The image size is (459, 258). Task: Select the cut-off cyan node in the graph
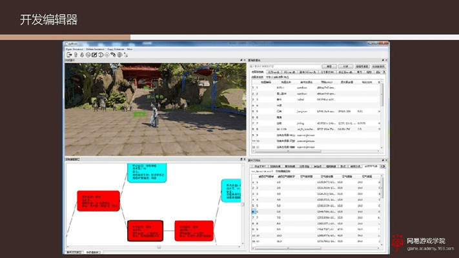pos(231,191)
